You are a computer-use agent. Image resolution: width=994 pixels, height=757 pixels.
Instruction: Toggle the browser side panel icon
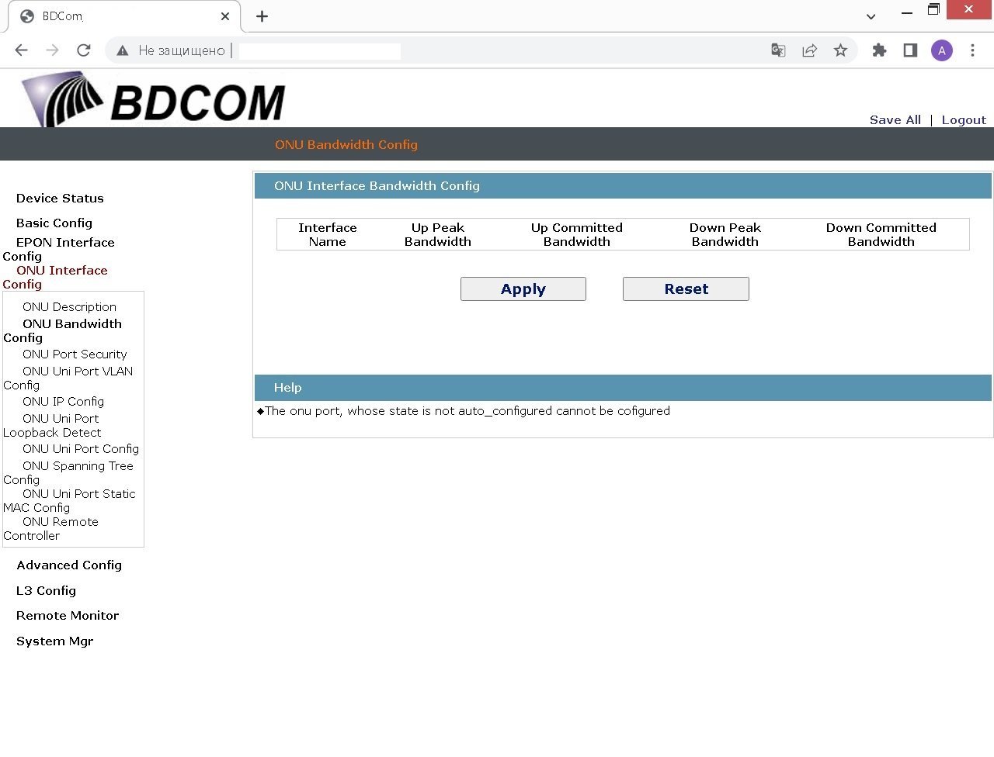(x=910, y=50)
